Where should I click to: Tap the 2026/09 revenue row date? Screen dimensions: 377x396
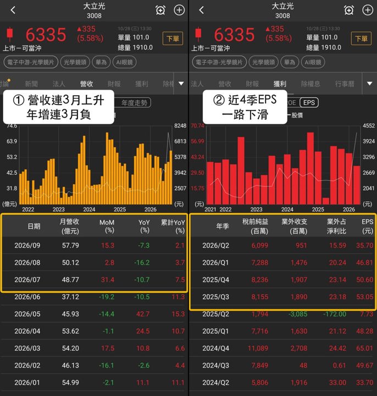point(27,245)
